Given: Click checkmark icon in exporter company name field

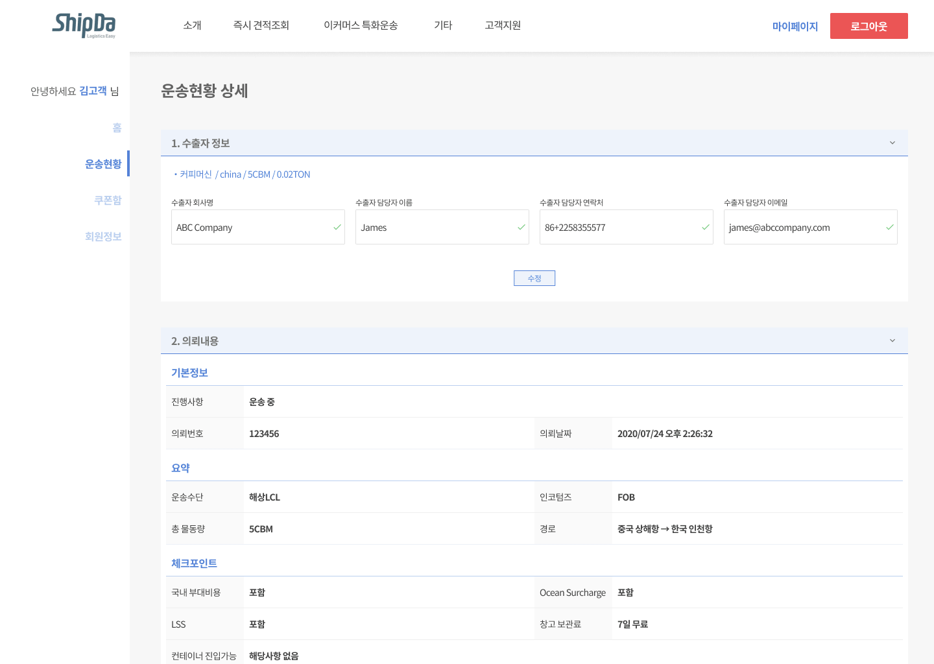Looking at the screenshot, I should (x=337, y=228).
